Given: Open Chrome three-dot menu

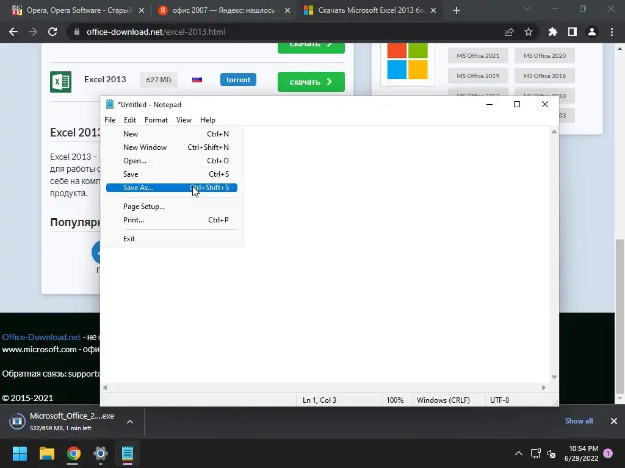Looking at the screenshot, I should [x=612, y=32].
